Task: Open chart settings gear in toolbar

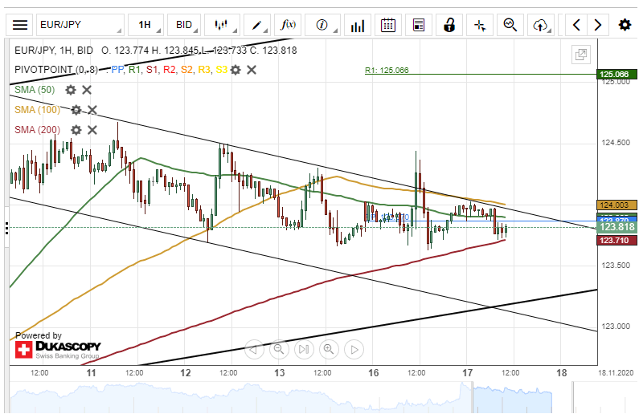Action: [x=625, y=25]
